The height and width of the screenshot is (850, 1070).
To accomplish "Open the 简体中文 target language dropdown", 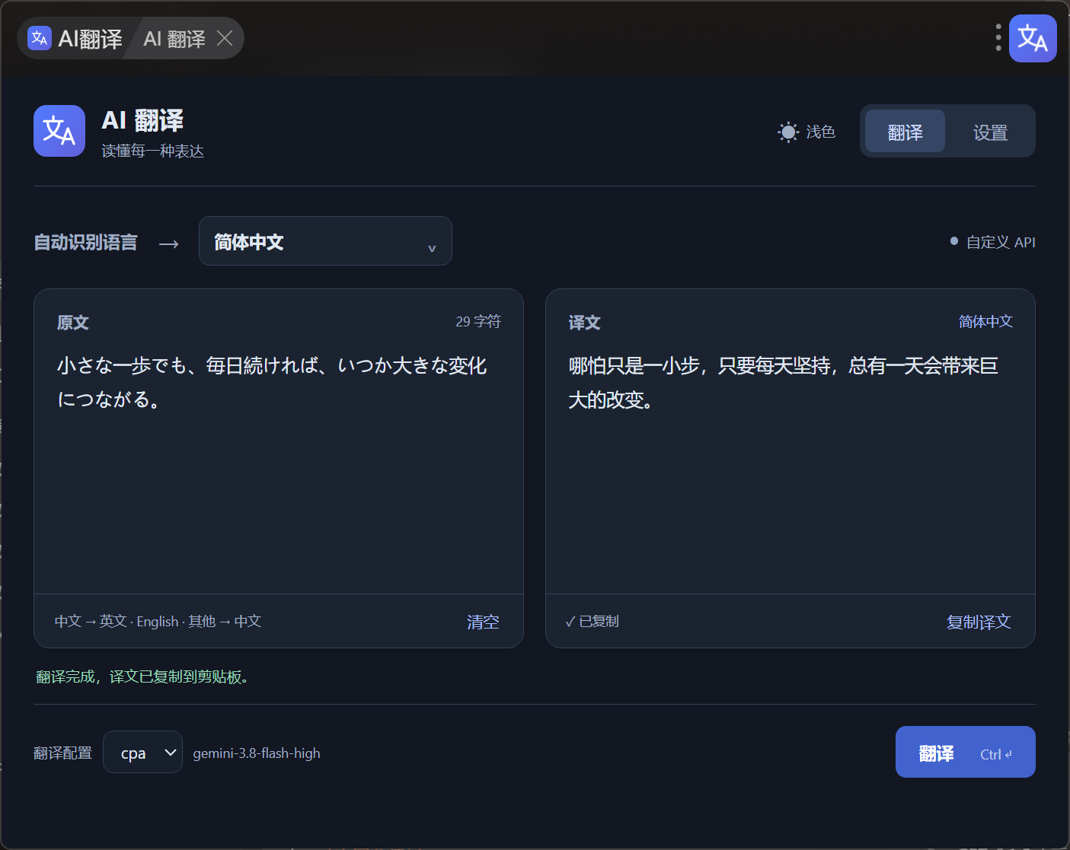I will tap(325, 241).
